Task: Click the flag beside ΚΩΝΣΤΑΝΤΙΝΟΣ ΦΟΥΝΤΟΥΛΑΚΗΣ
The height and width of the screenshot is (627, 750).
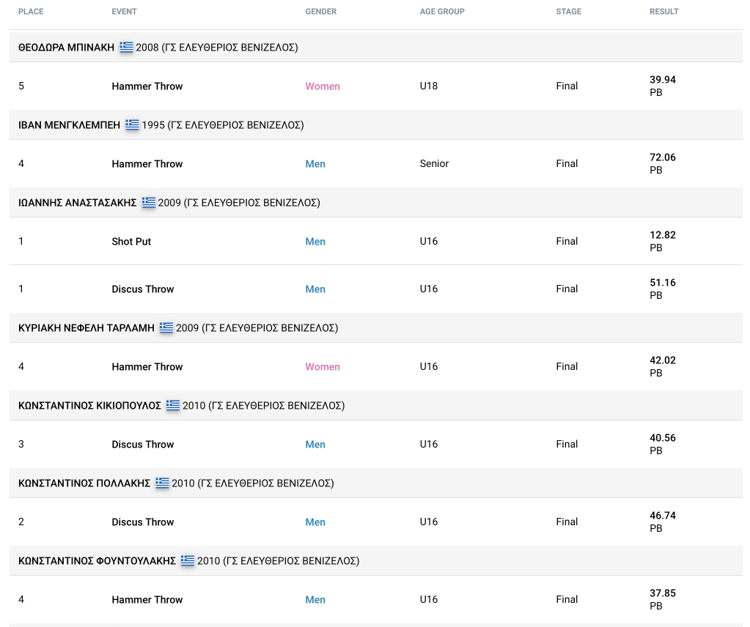Action: [188, 561]
